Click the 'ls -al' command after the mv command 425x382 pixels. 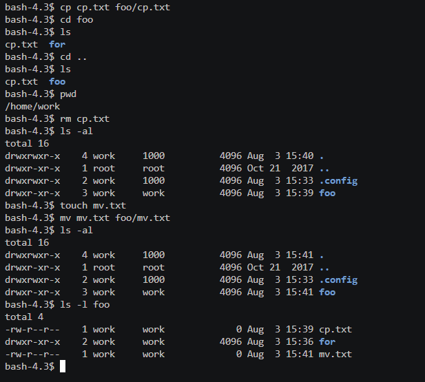(76, 231)
